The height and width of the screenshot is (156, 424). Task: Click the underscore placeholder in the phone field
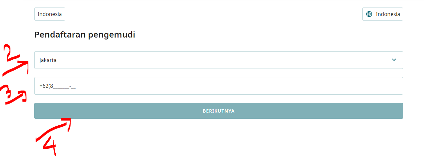pyautogui.click(x=64, y=87)
